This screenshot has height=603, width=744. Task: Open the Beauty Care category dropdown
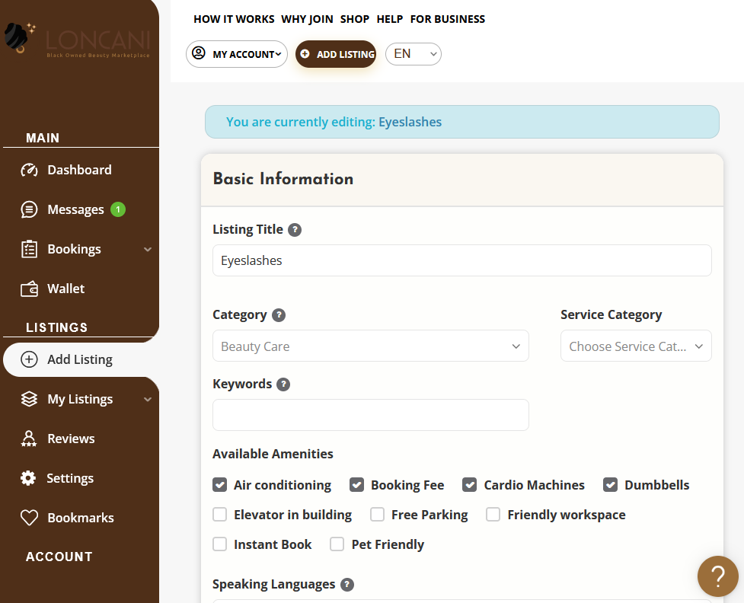coord(371,346)
